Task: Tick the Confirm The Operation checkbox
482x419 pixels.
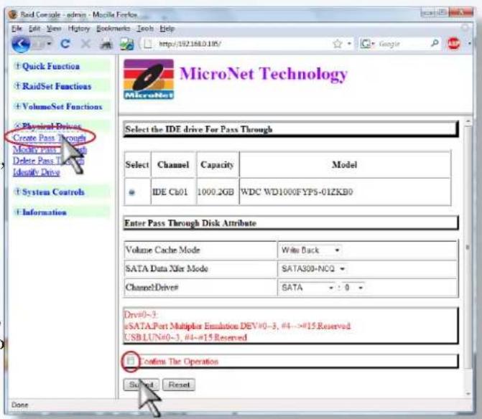Action: pos(130,361)
